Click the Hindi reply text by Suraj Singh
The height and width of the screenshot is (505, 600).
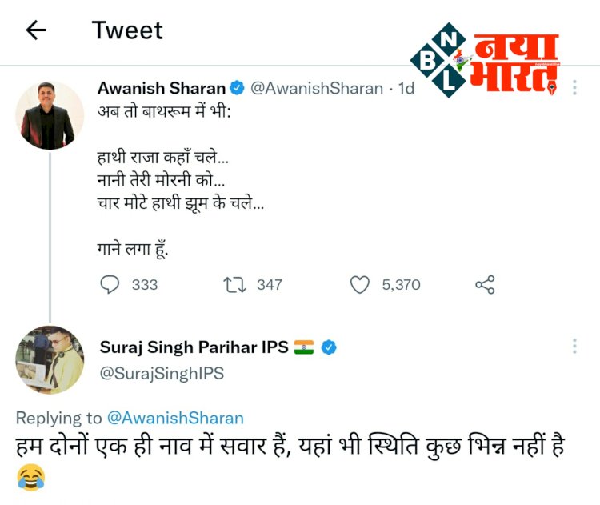288,447
